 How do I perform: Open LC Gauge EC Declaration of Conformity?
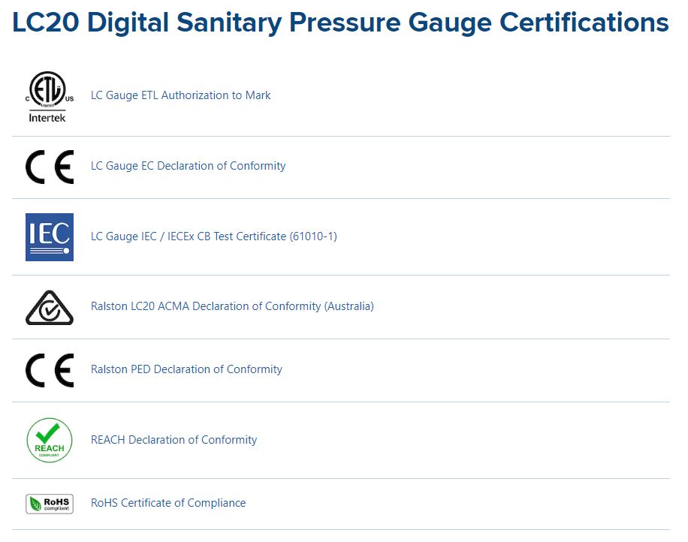click(188, 166)
